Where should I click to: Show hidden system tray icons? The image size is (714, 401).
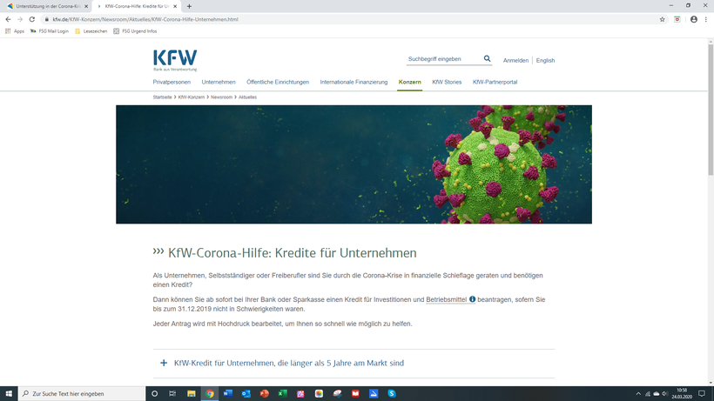[638, 394]
